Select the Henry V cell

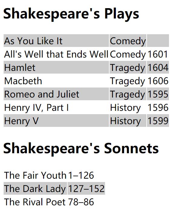tap(56, 121)
